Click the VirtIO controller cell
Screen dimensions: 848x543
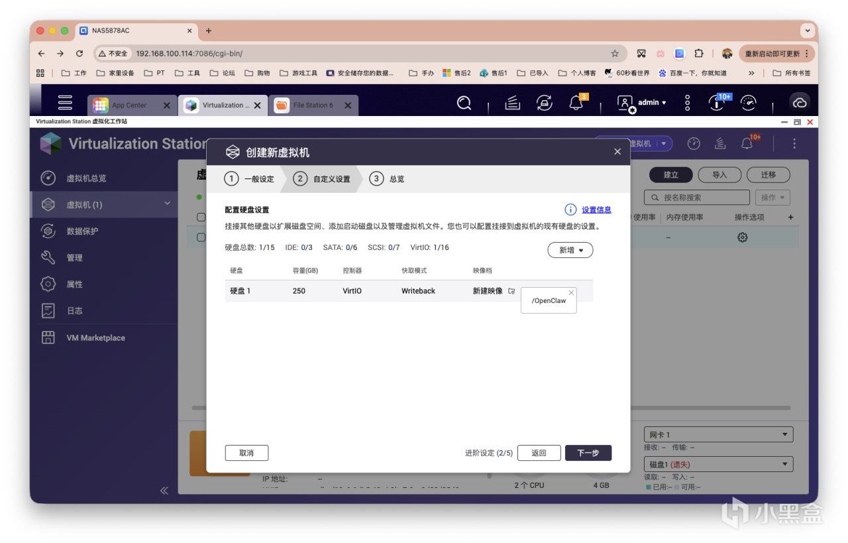[352, 291]
